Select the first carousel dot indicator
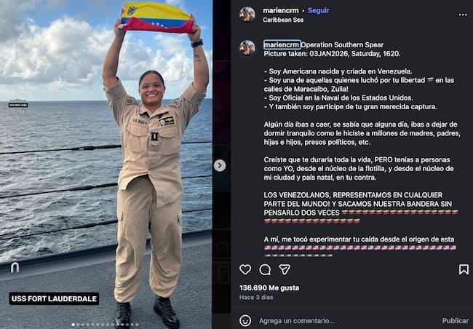Image resolution: width=473 pixels, height=329 pixels. (x=73, y=325)
